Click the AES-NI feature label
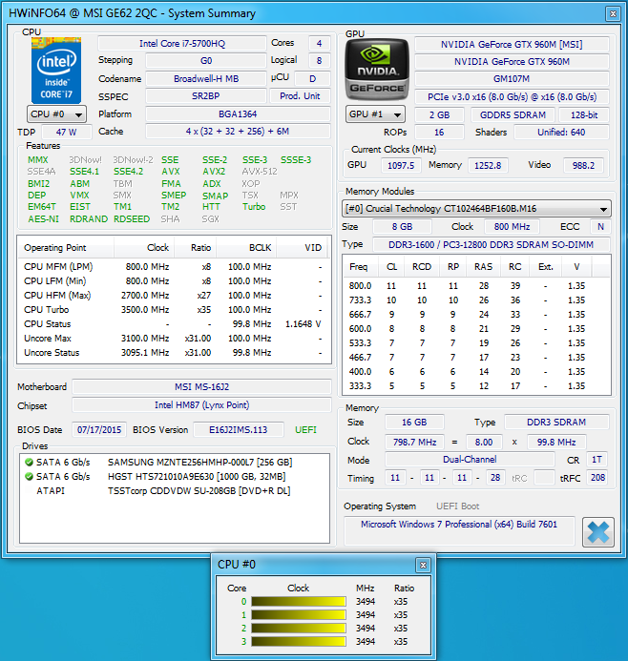Screen dimensions: 628x661 tap(44, 218)
